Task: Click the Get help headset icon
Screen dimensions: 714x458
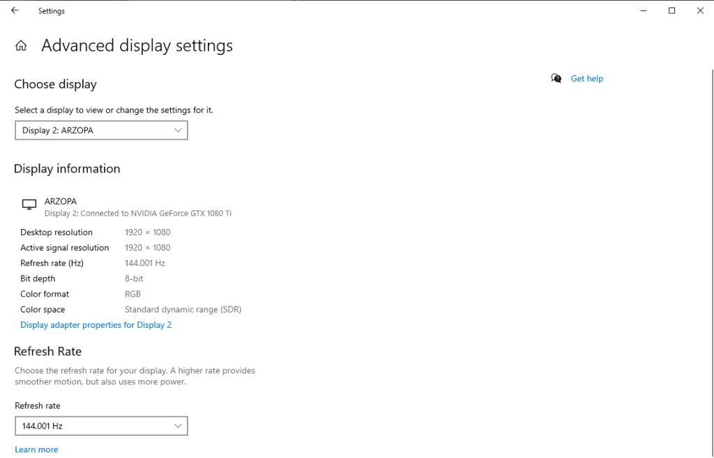Action: click(555, 79)
